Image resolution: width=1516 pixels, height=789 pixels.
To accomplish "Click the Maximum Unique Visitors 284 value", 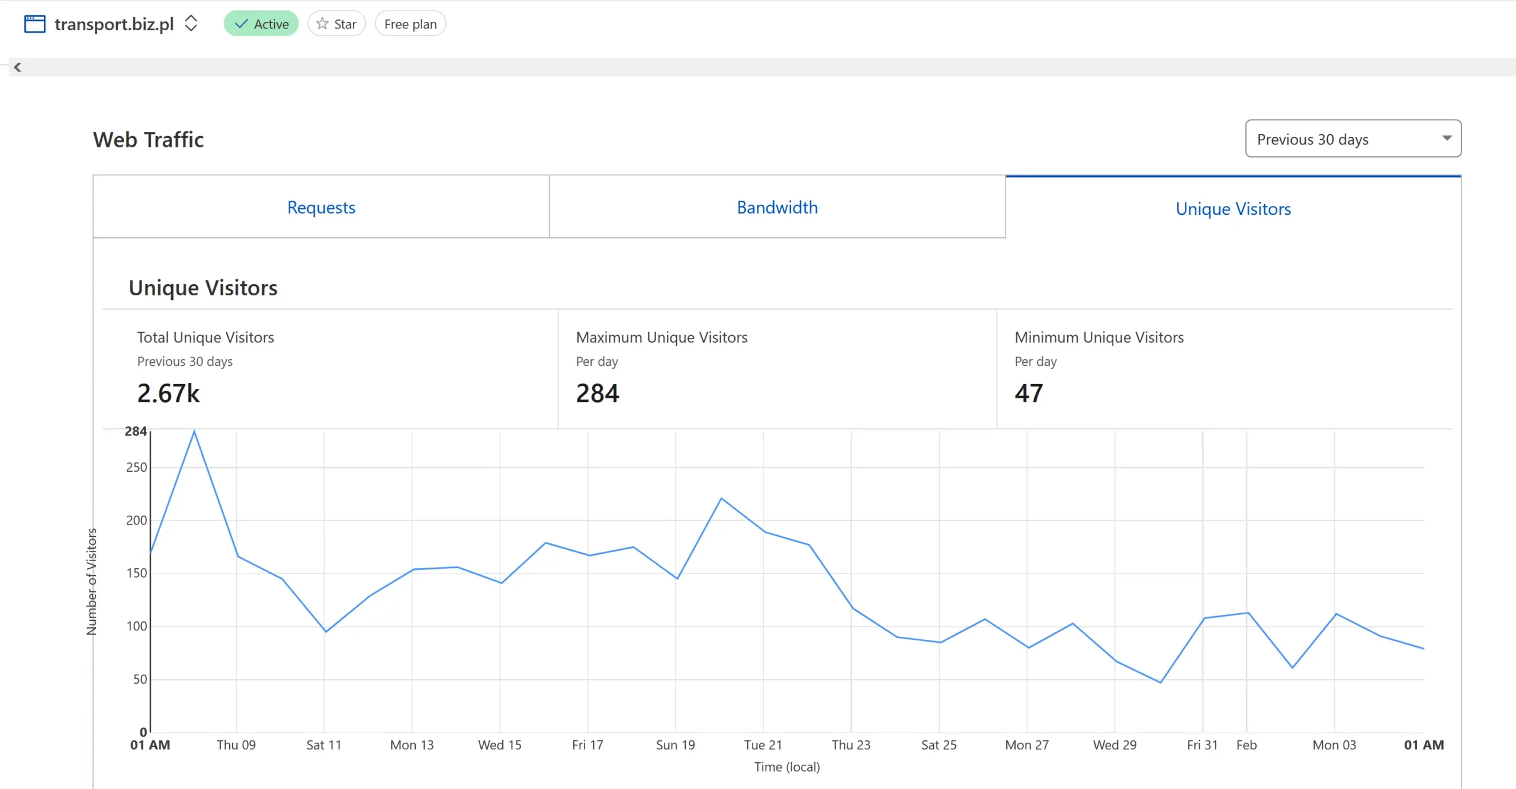I will [597, 393].
